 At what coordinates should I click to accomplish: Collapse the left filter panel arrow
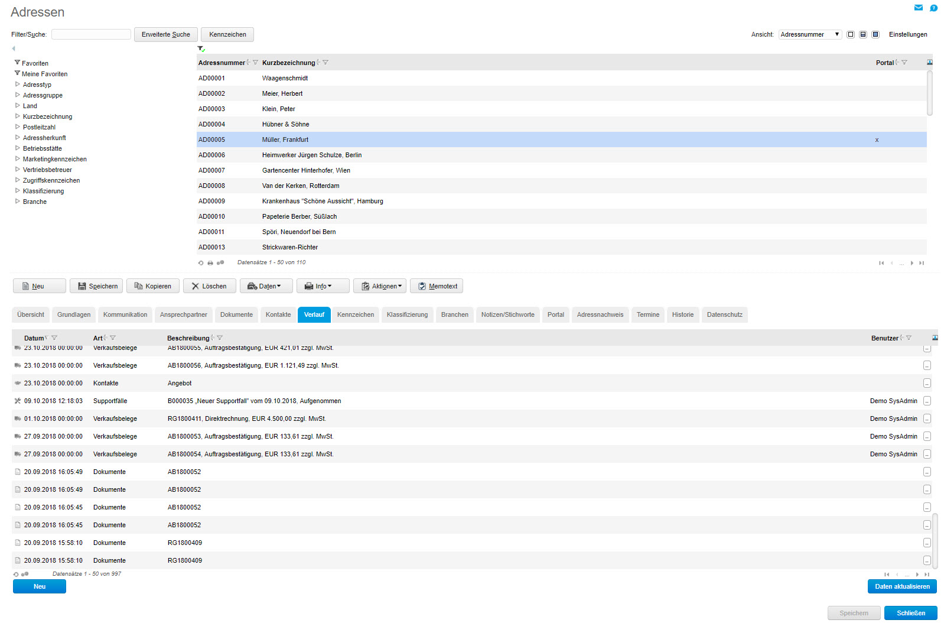click(14, 48)
